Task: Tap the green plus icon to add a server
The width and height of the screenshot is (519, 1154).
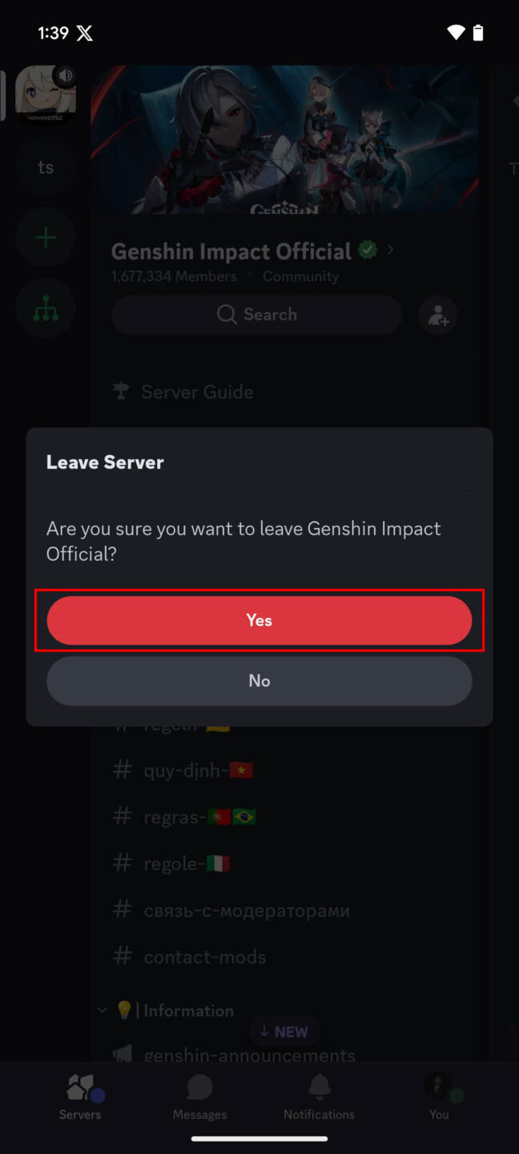Action: pyautogui.click(x=45, y=237)
